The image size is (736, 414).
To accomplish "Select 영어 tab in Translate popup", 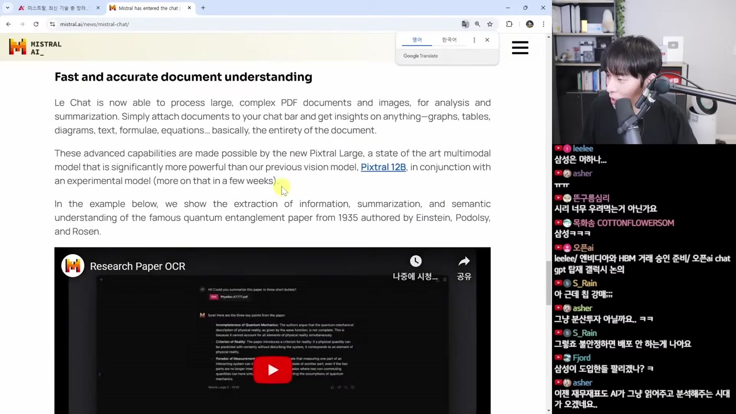I will pos(417,40).
